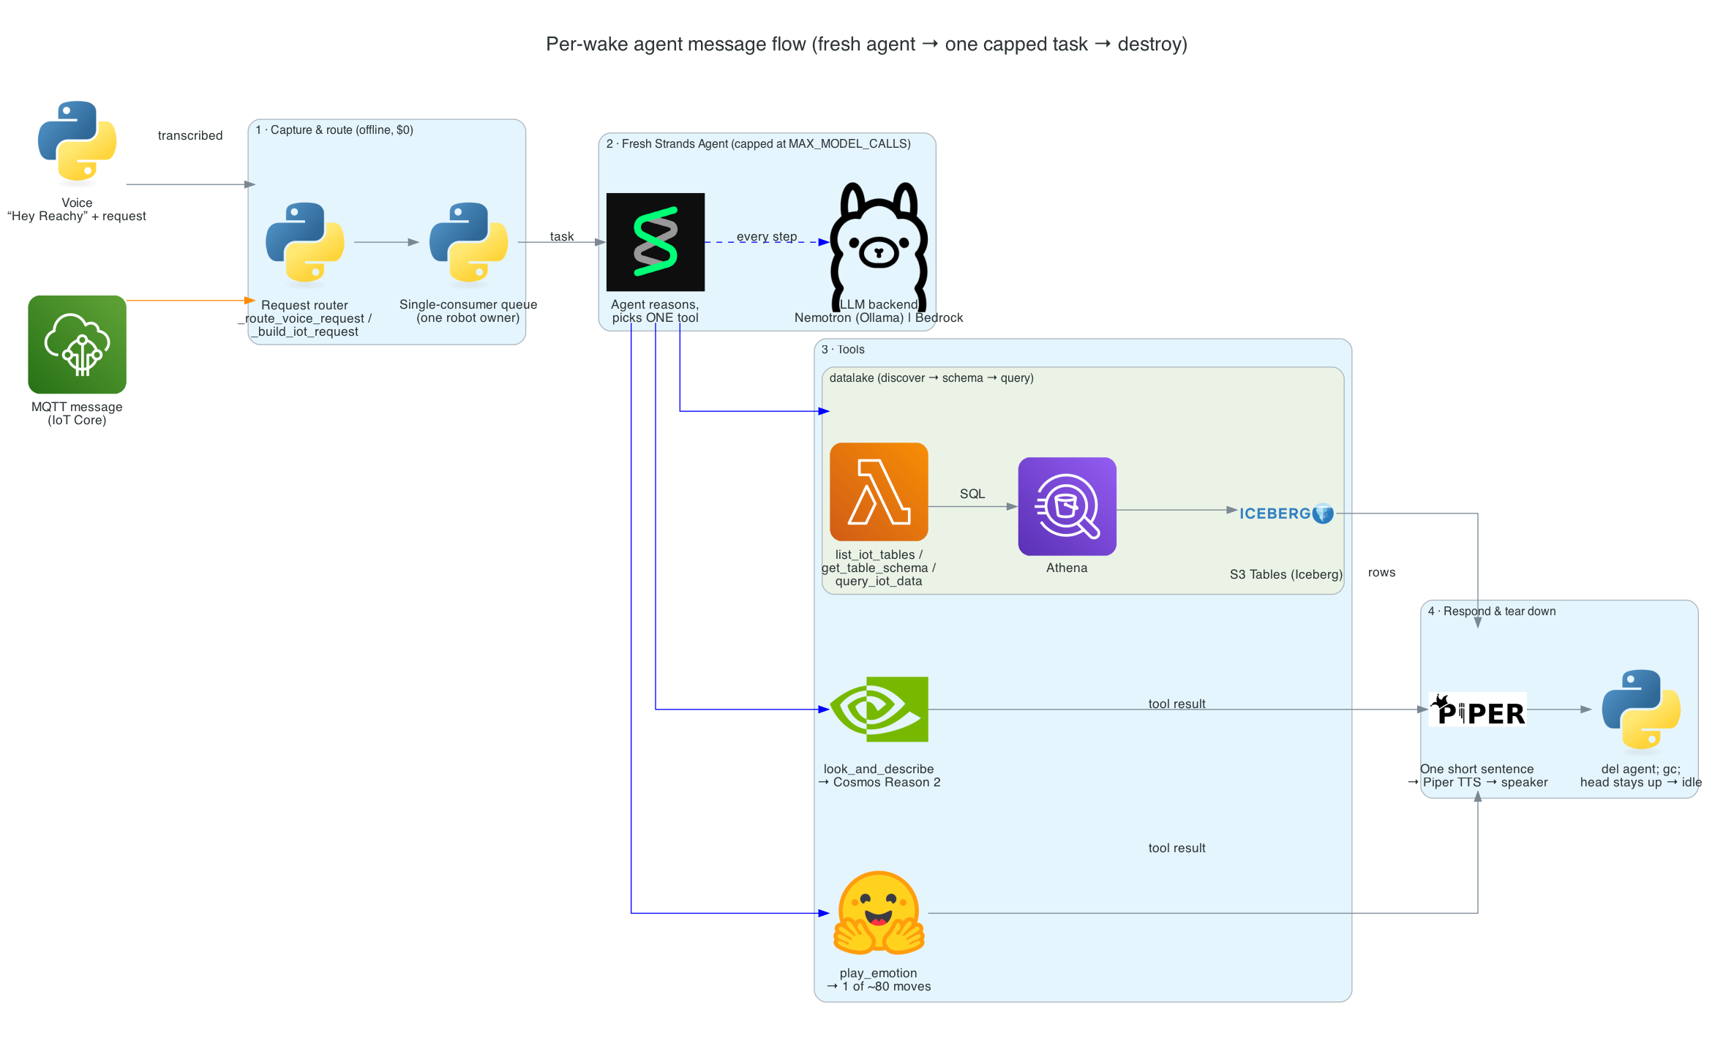Click the "_build_iot_request" caption line
The width and height of the screenshot is (1734, 1038).
304,331
